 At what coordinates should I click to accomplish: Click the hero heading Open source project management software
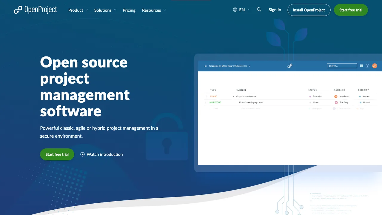coord(85,87)
